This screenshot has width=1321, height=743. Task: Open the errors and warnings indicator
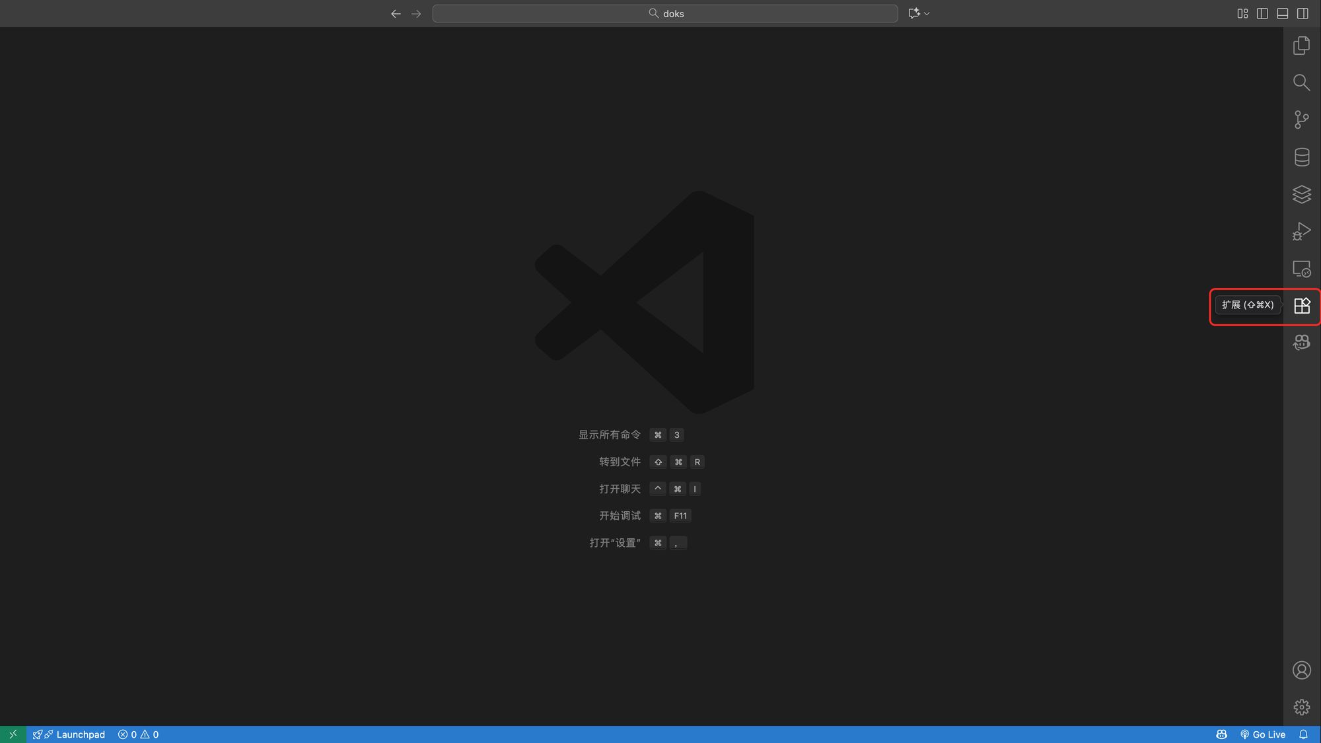click(139, 734)
